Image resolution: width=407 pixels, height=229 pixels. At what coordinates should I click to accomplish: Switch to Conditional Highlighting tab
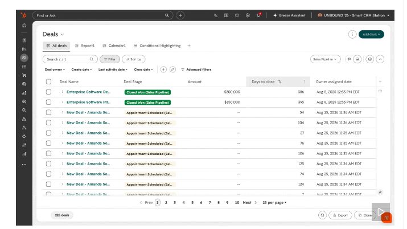(x=157, y=46)
